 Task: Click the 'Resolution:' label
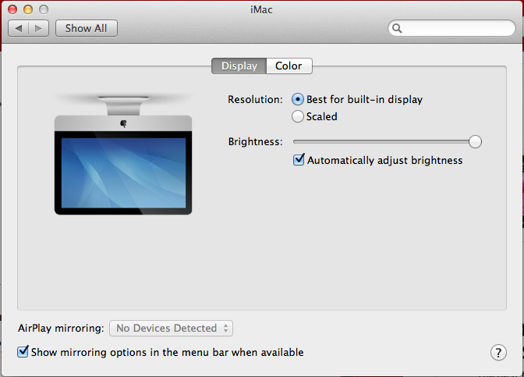click(255, 99)
